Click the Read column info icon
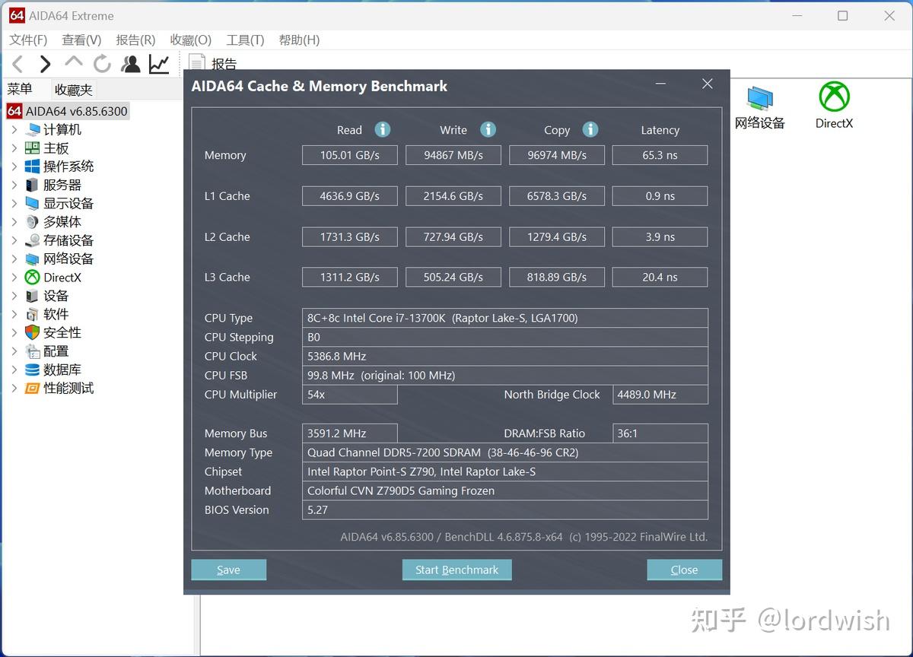 pos(382,129)
